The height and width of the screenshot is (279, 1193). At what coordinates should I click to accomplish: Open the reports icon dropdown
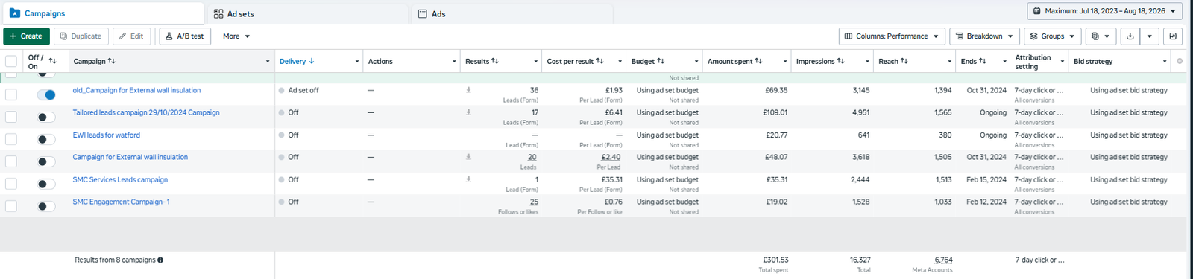click(1100, 36)
